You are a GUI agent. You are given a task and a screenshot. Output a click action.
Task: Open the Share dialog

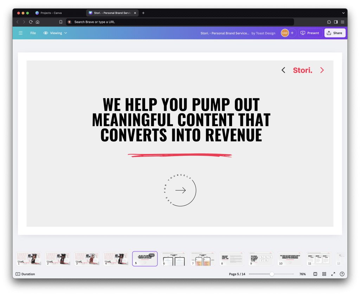coord(334,33)
